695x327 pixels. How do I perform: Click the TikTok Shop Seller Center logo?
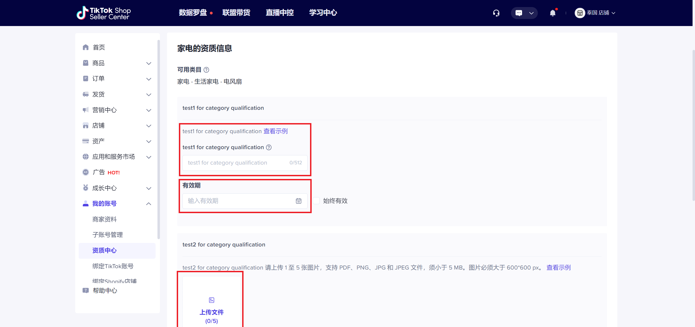click(103, 13)
